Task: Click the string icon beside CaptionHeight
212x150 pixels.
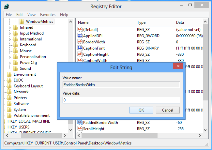Action: (x=80, y=54)
